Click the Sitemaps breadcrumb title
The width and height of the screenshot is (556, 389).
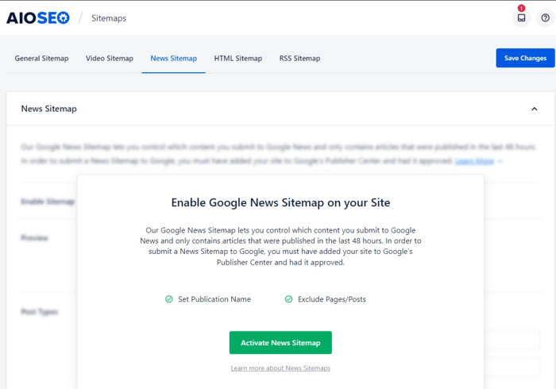pyautogui.click(x=109, y=18)
